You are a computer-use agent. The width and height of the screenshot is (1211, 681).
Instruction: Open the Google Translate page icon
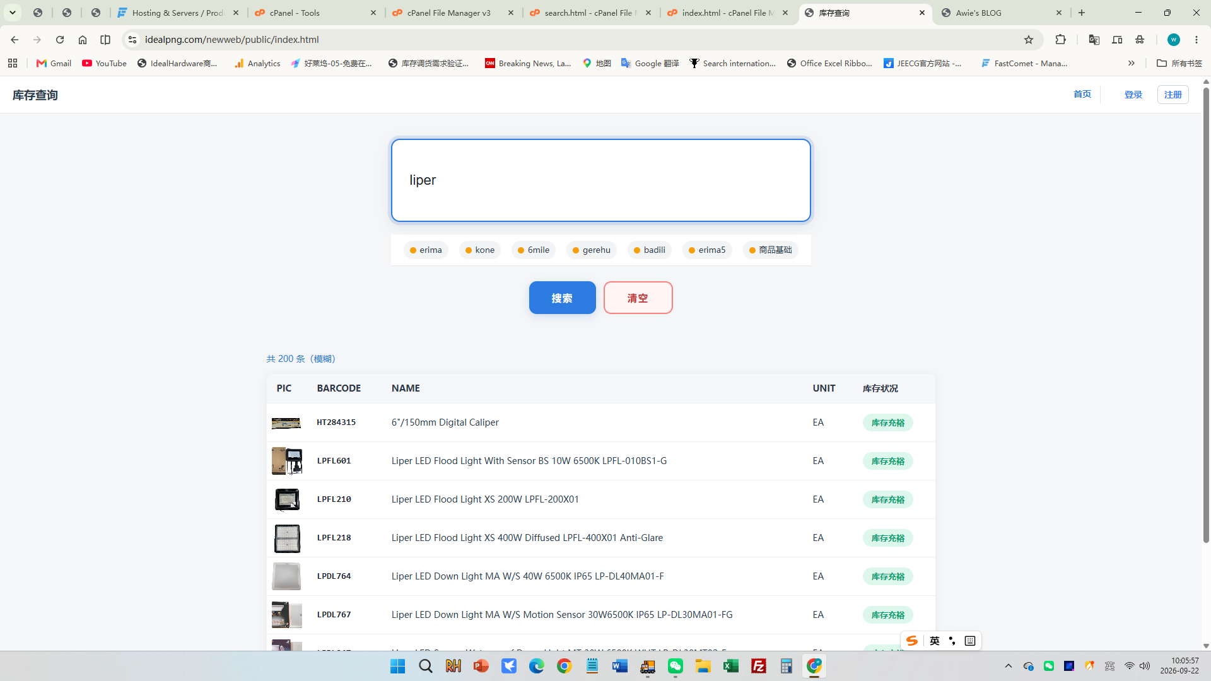point(1094,40)
